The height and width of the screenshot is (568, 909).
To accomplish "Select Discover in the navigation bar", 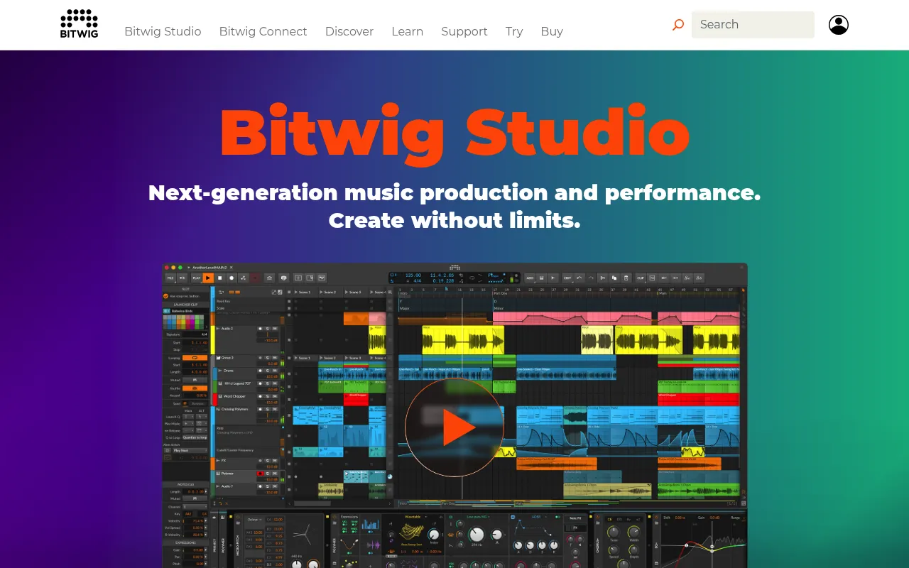I will click(349, 31).
